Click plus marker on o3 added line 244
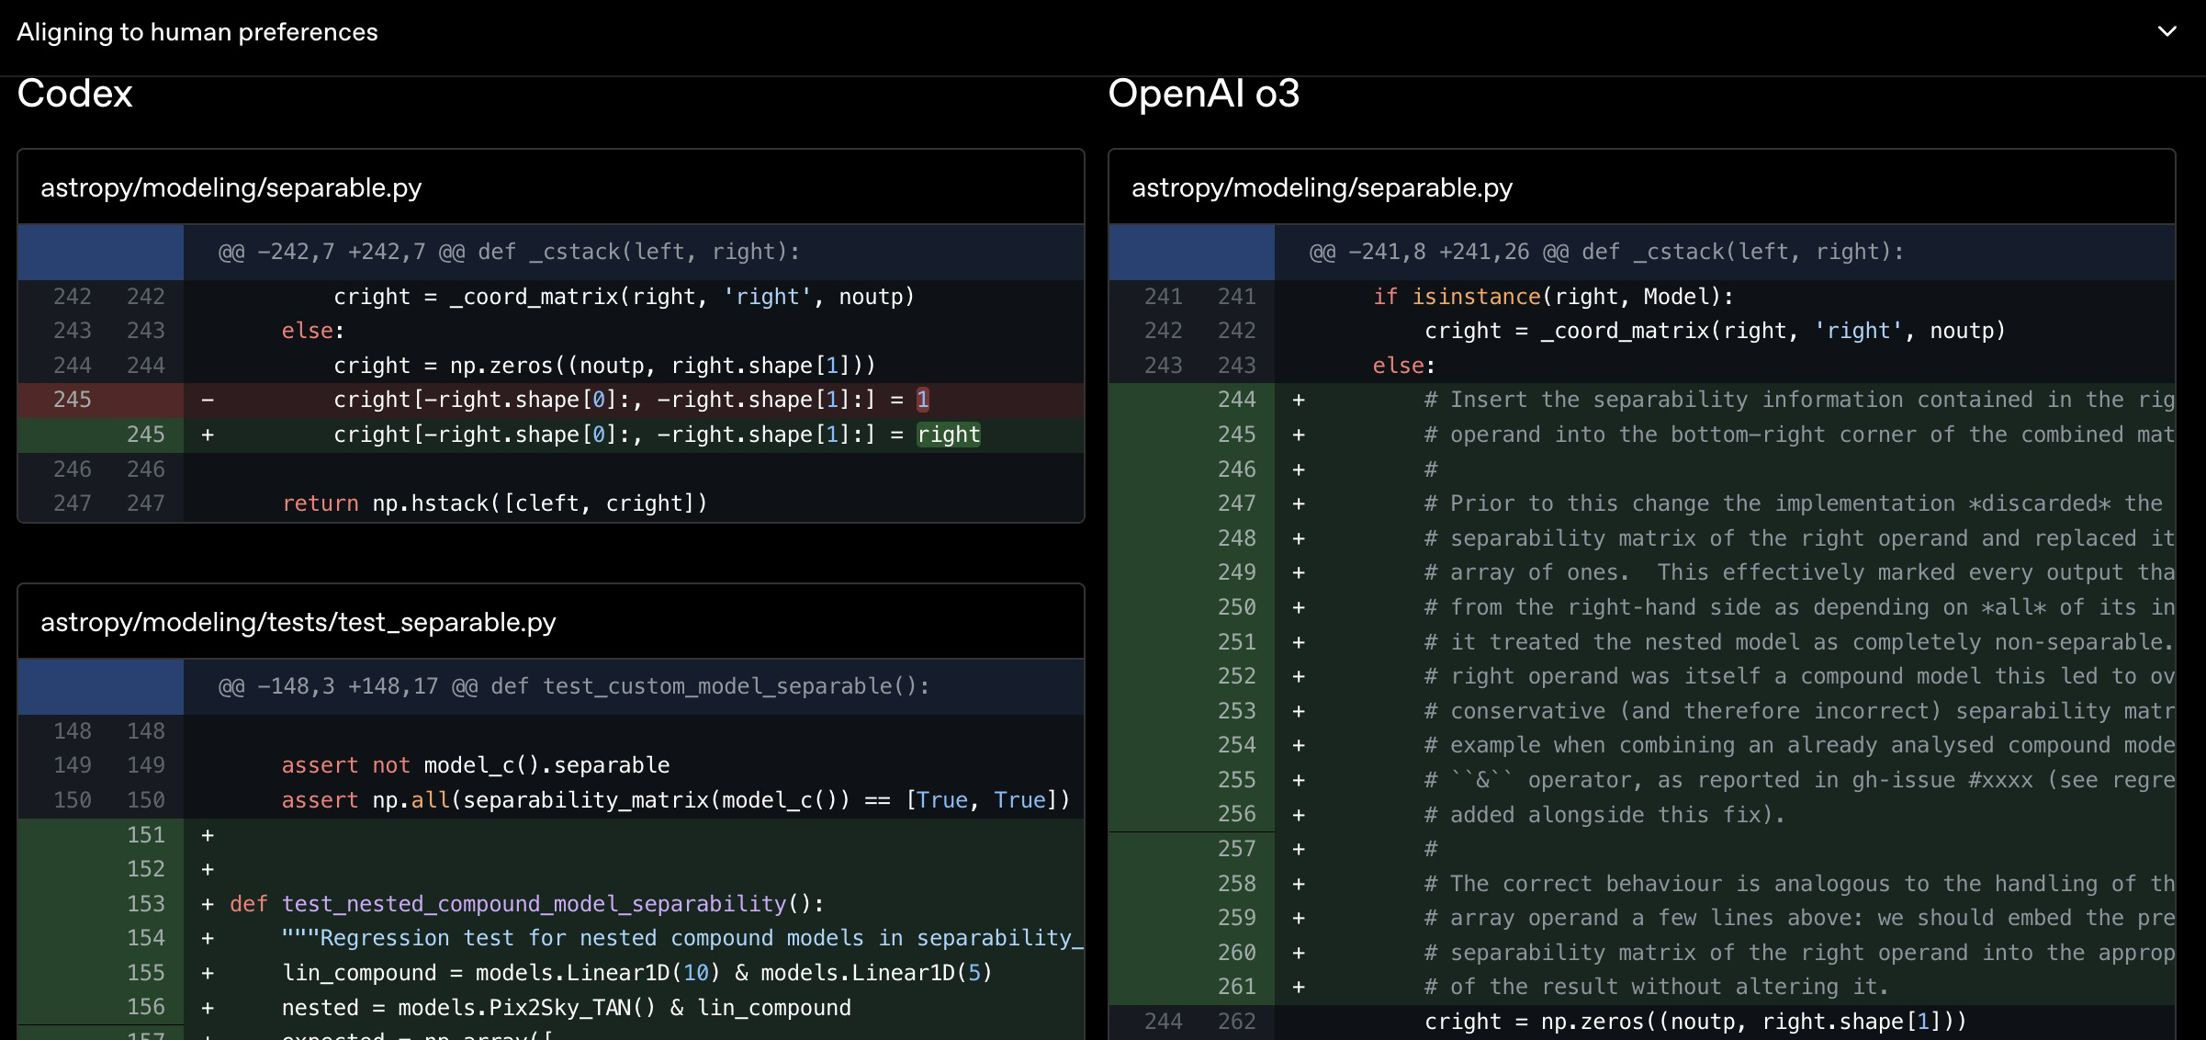Screen dimensions: 2206x1040 1299,400
